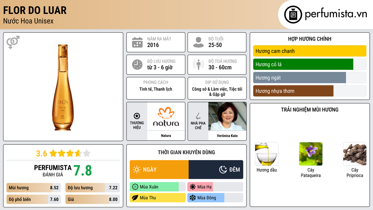This screenshot has height=210, width=373.
Task: Click the TRẢI NGHIỆM MÙI HƯƠNG heading
Action: coord(310,109)
